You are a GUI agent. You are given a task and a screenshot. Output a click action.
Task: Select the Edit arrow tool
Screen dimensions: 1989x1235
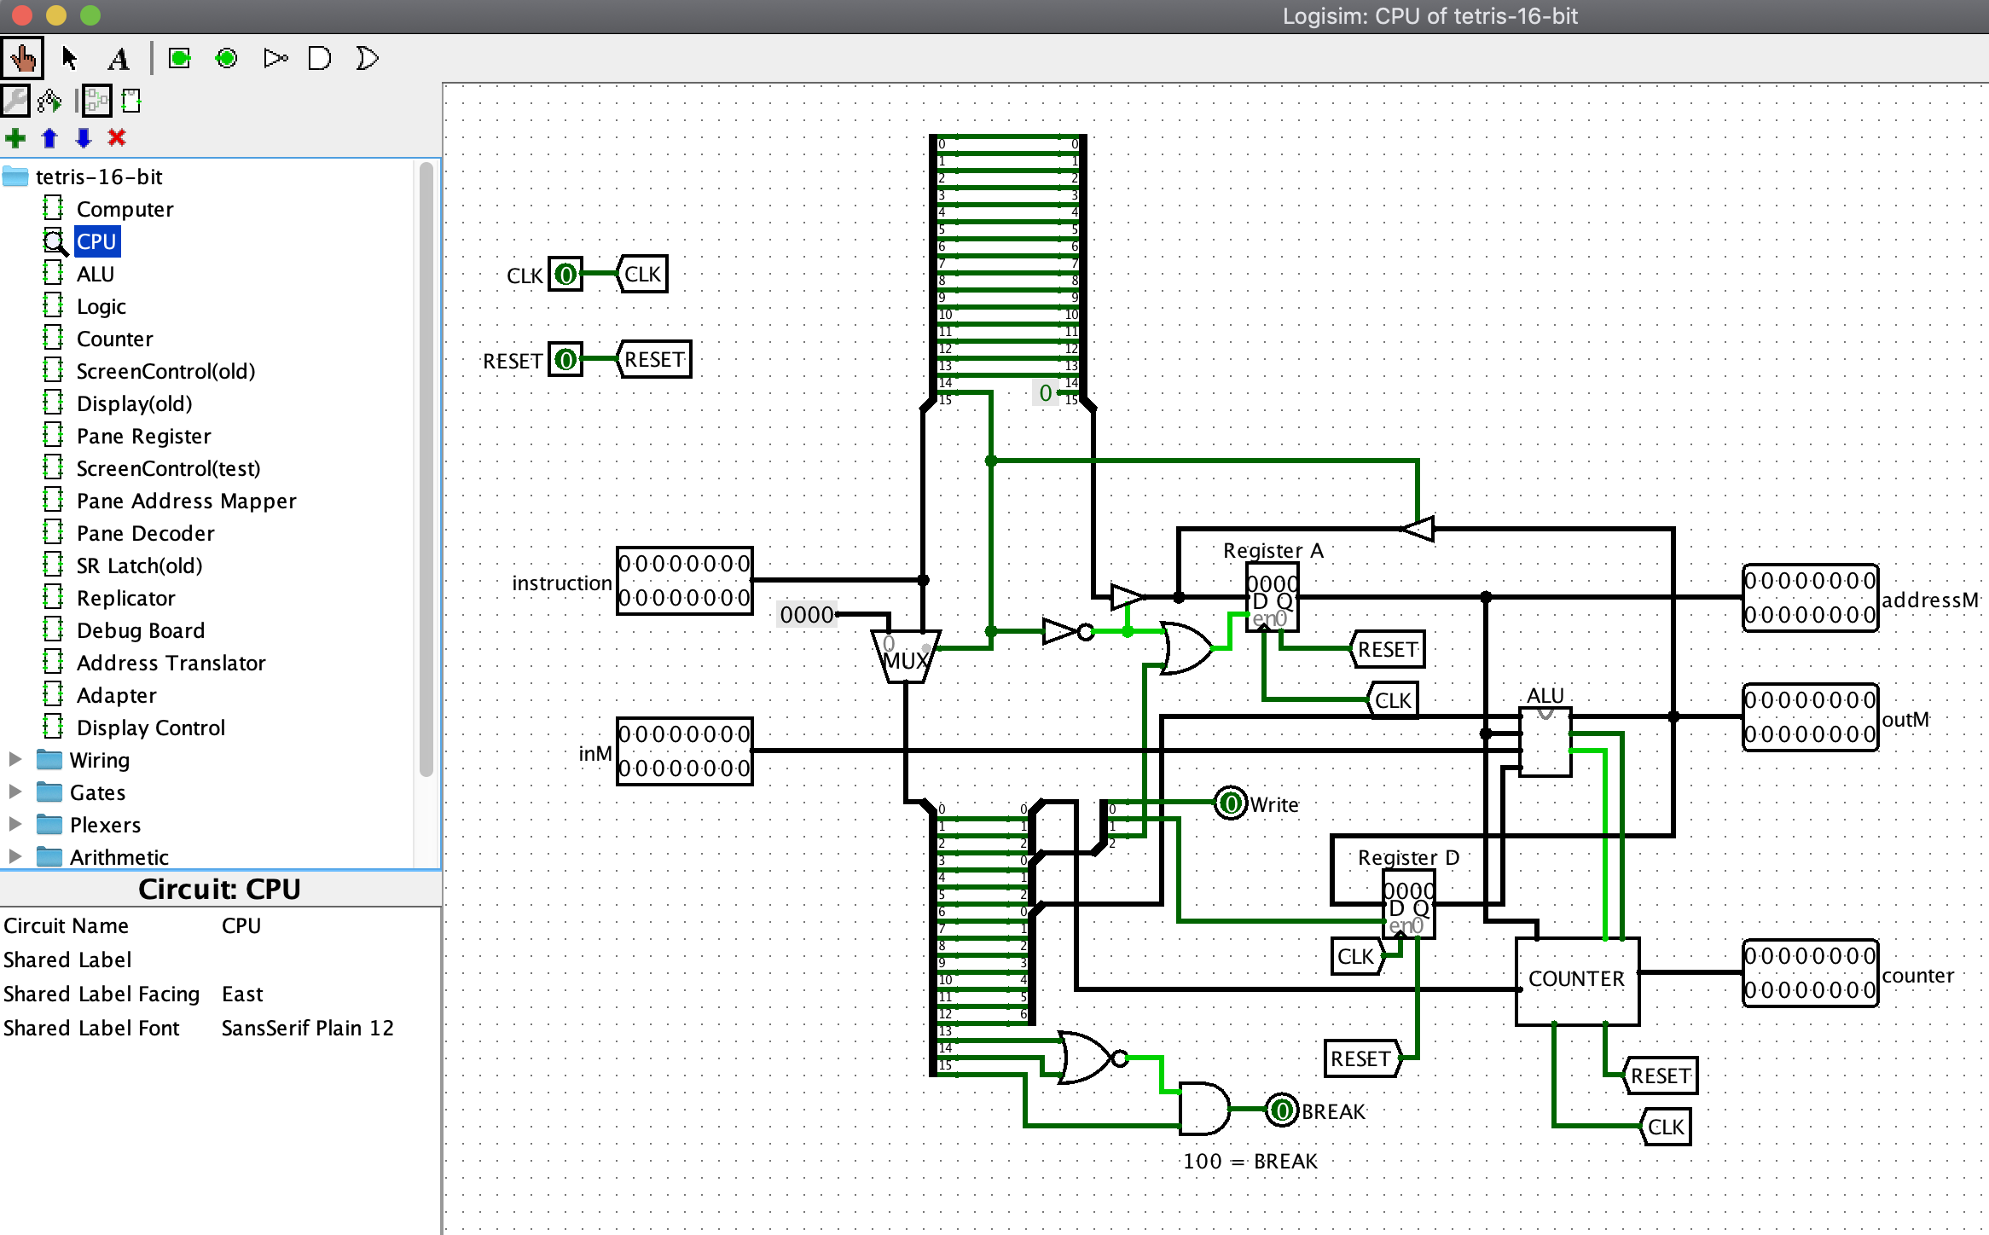(x=70, y=59)
